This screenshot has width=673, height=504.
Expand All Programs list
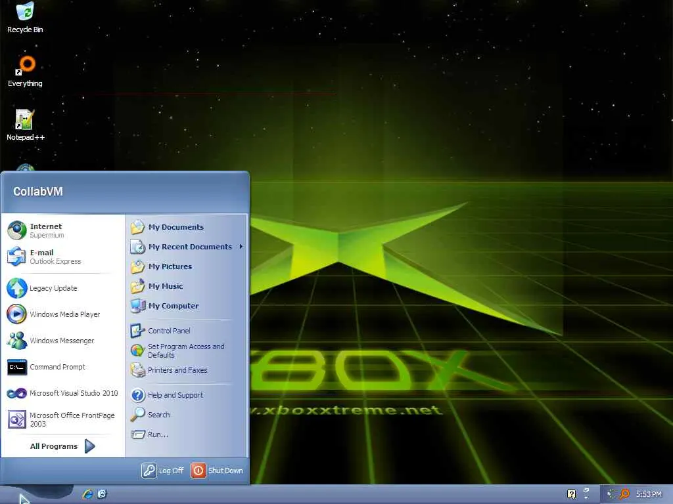click(62, 446)
